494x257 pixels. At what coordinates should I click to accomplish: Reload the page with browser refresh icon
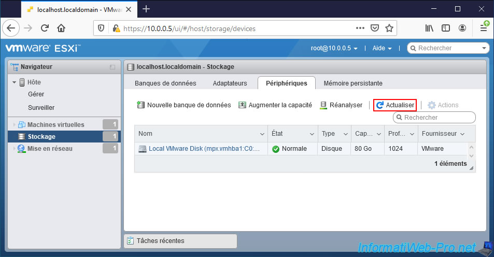pyautogui.click(x=45, y=28)
